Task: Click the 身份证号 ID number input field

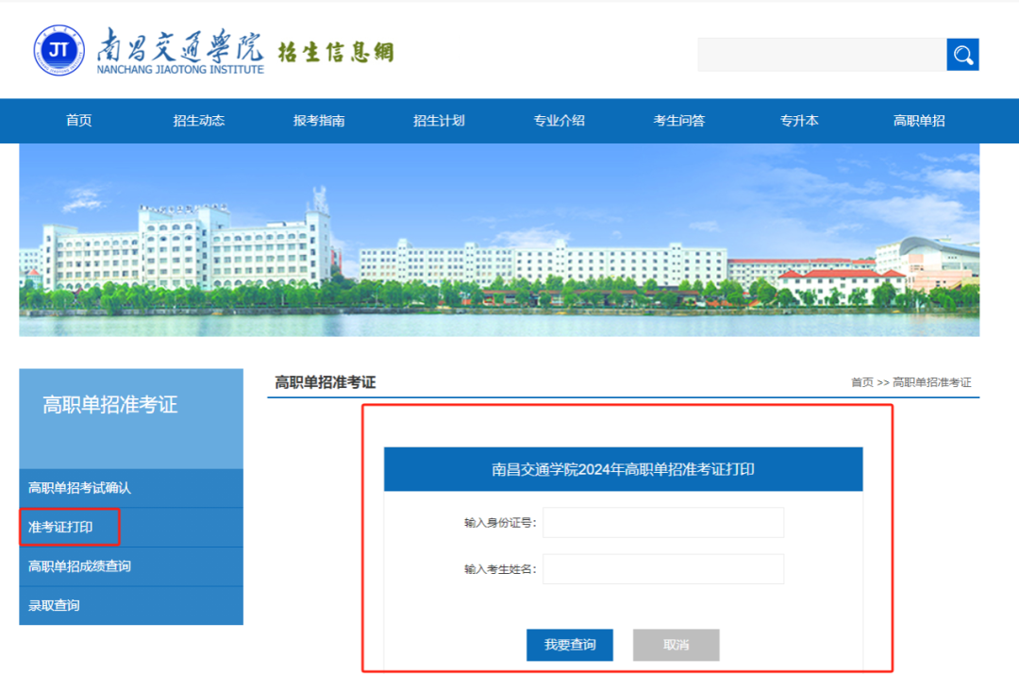Action: coord(663,522)
